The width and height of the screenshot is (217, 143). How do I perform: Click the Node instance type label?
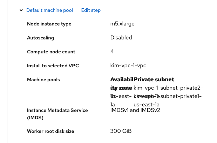pyautogui.click(x=49, y=24)
